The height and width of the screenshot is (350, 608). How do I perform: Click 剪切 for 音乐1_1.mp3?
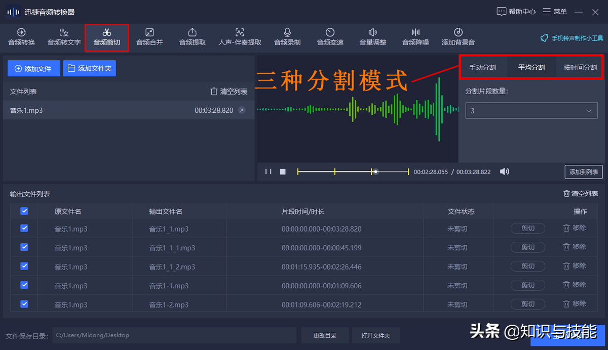tap(528, 229)
